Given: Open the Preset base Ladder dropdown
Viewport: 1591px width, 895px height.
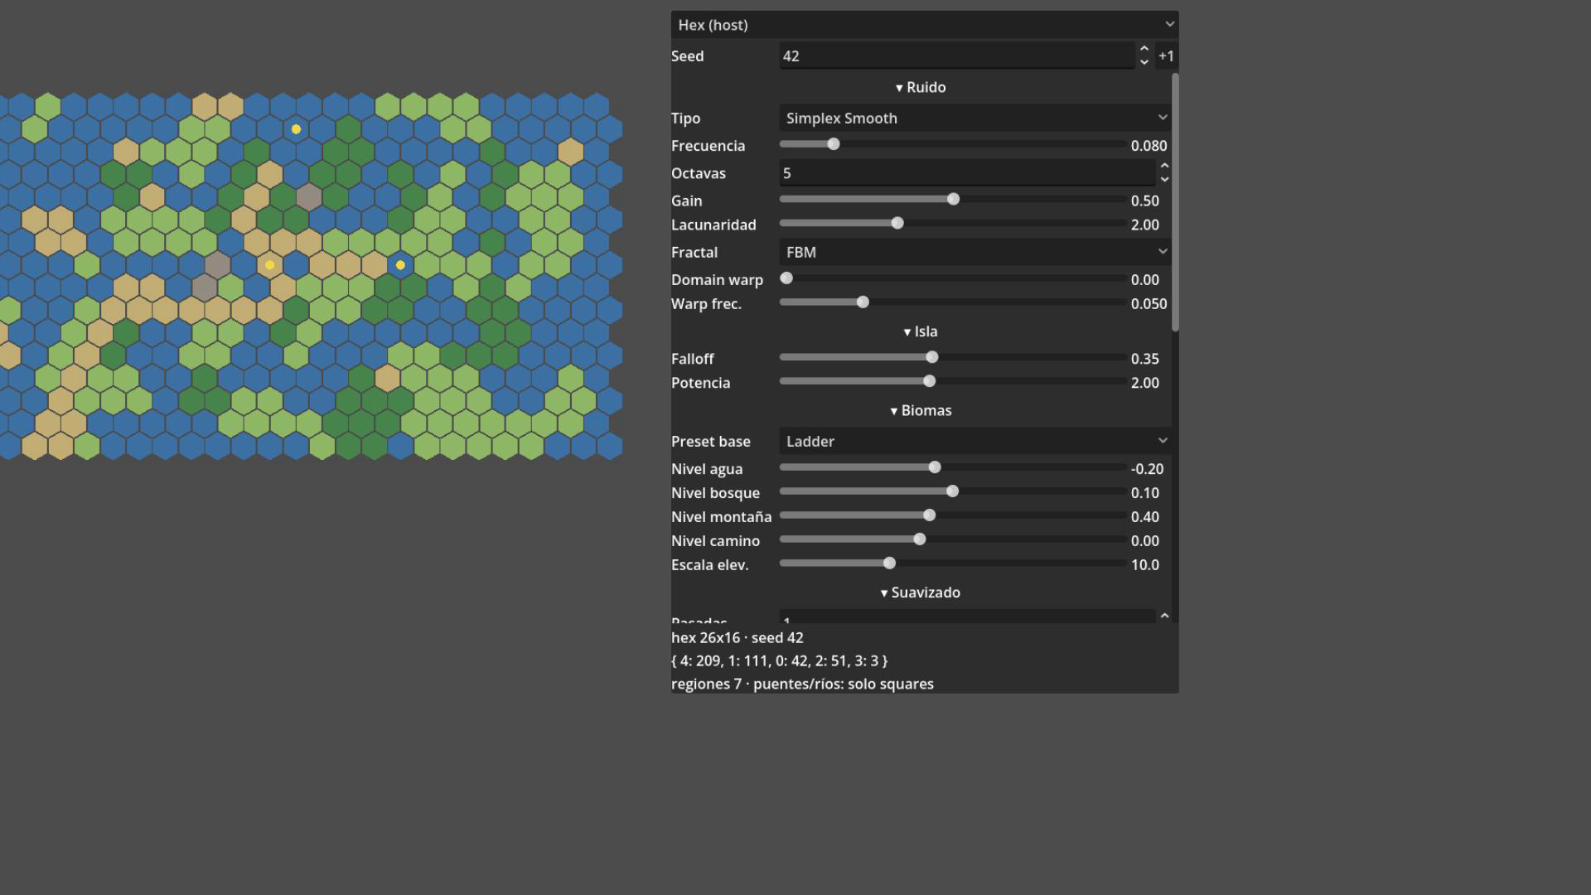Looking at the screenshot, I should [x=975, y=441].
